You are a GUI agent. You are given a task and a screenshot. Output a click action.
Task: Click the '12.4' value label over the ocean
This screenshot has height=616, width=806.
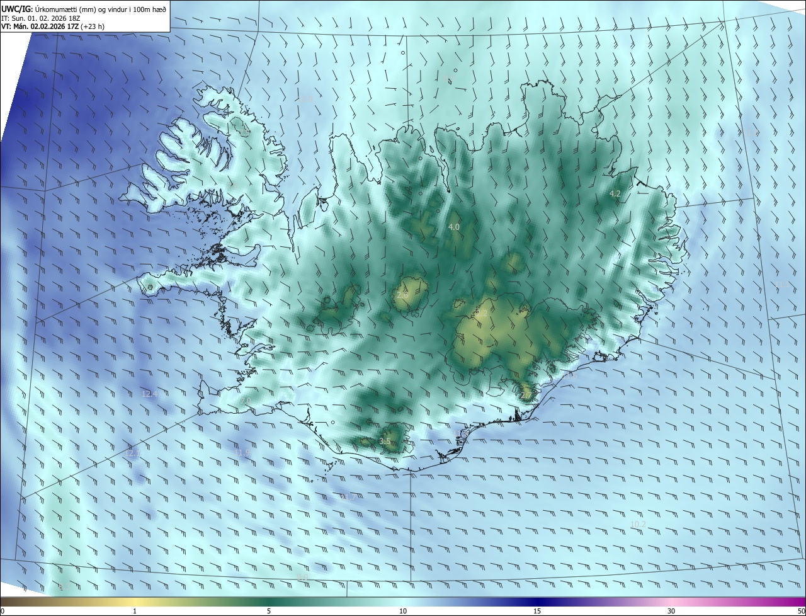pyautogui.click(x=149, y=394)
